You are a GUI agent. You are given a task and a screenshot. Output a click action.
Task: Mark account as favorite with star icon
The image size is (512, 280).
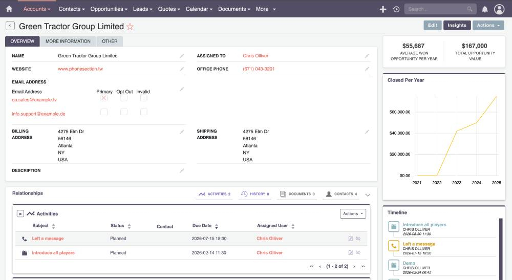(130, 27)
